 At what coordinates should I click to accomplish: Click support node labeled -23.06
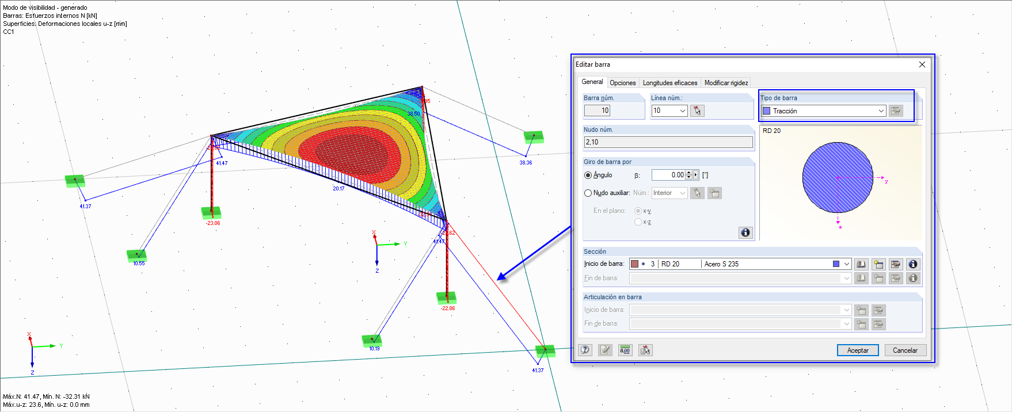[211, 212]
